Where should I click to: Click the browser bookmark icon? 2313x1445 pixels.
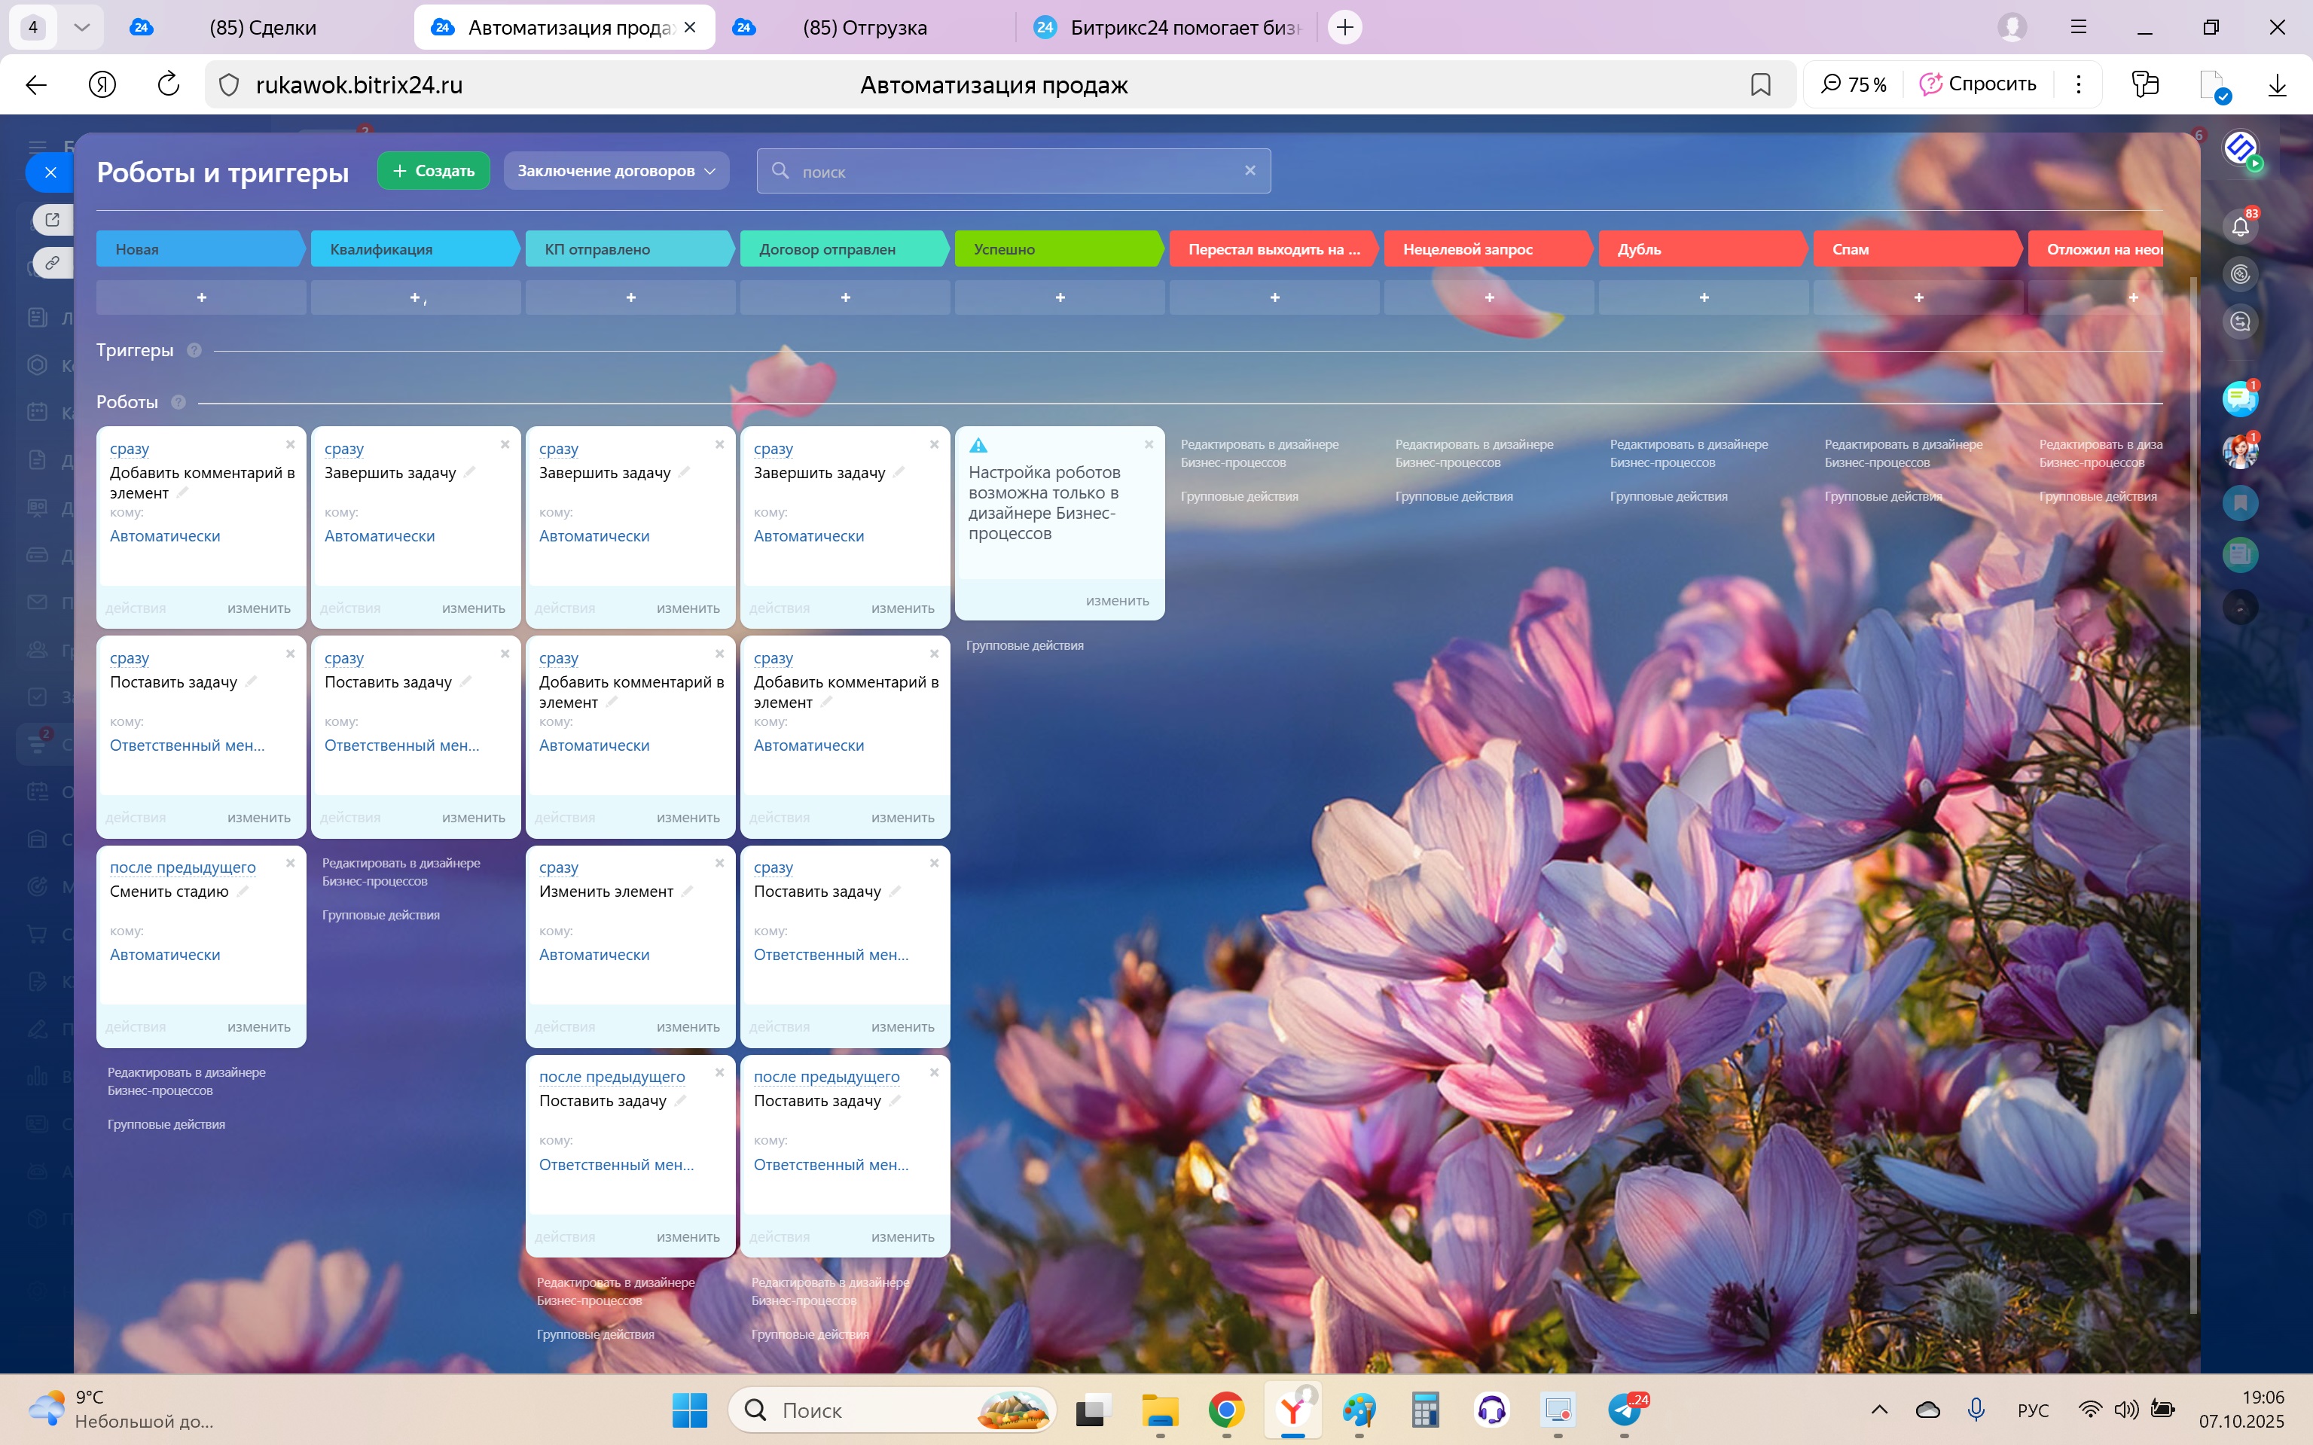pyautogui.click(x=1759, y=85)
